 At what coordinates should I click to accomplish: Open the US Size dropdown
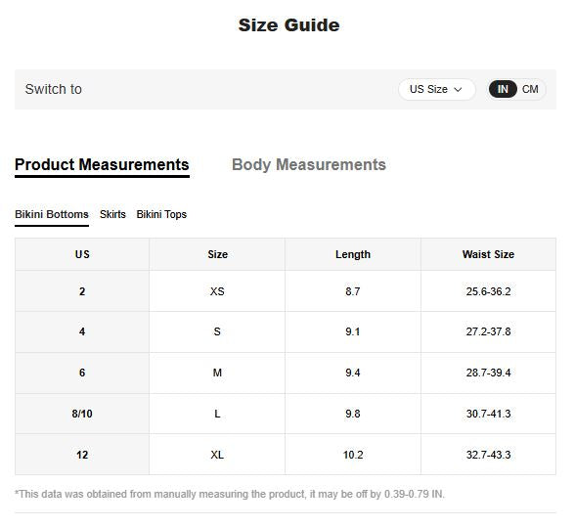(x=436, y=89)
